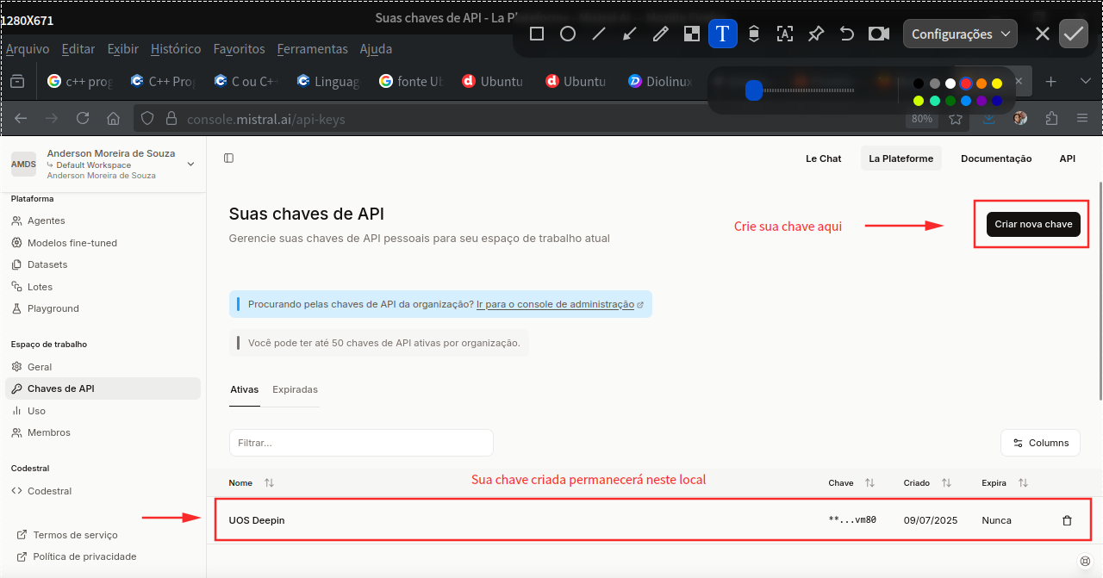The width and height of the screenshot is (1103, 578).
Task: Activate the mosaic blur tool
Action: pos(691,34)
